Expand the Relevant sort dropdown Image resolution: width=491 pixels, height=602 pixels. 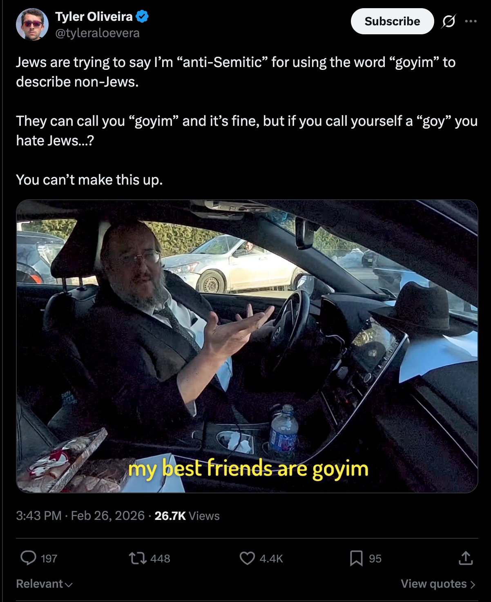(44, 584)
